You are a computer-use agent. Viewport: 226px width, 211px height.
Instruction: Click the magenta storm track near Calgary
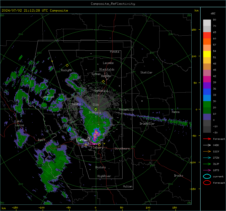[93, 143]
